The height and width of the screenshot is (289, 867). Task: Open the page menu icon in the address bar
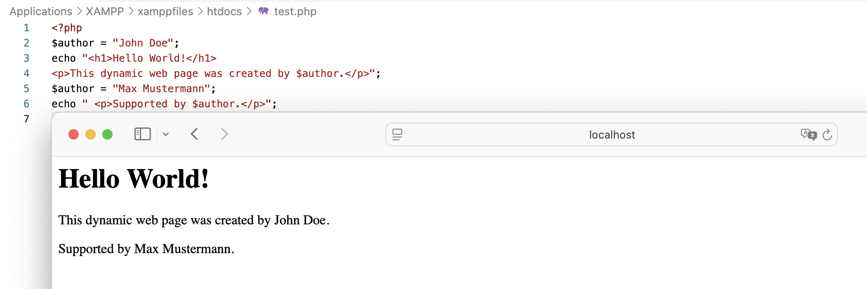[397, 134]
